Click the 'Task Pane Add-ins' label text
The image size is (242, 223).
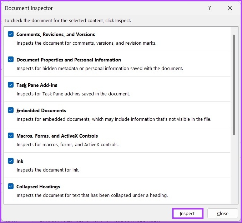[x=37, y=85]
